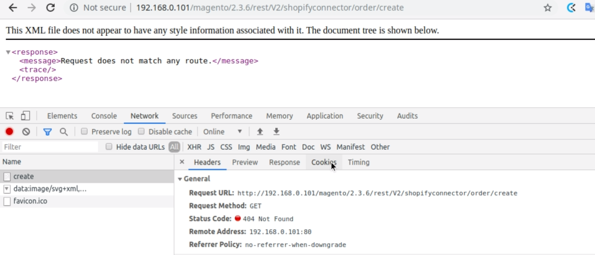Viewport: 595px width, 255px height.
Task: Stop recording the network log
Action: click(x=9, y=132)
